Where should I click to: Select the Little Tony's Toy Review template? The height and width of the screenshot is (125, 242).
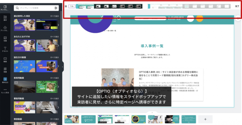(25, 107)
